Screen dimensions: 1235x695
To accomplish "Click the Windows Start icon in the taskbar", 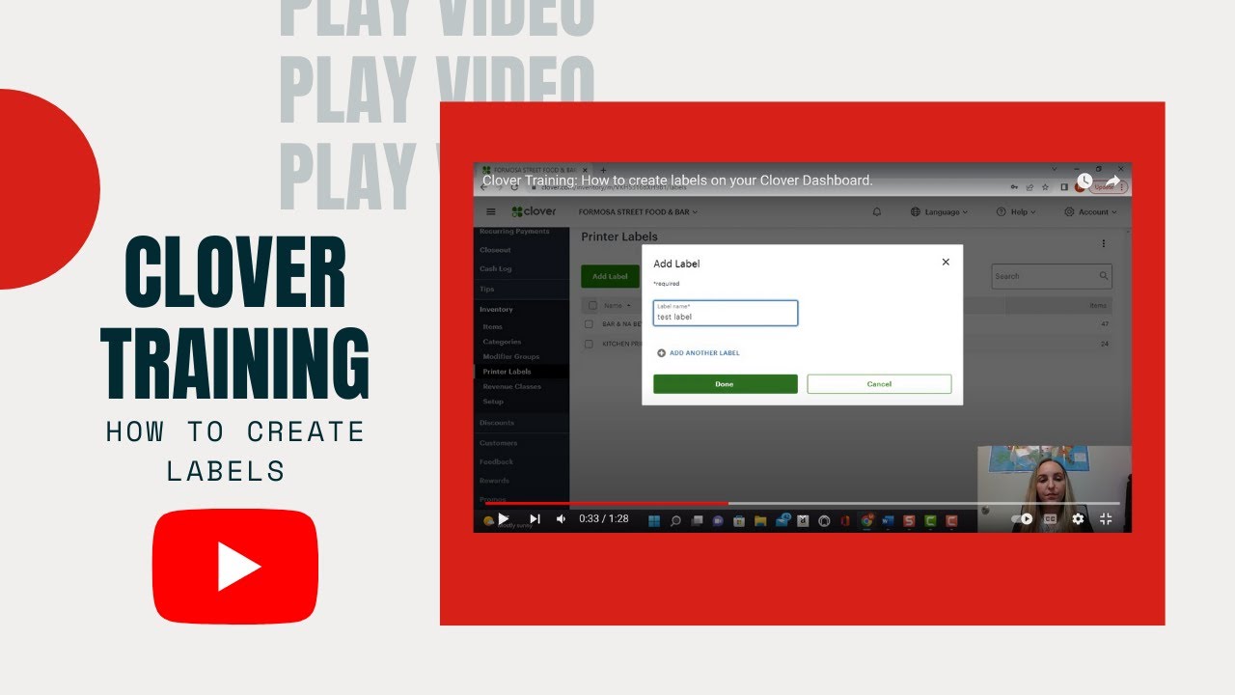I will [654, 520].
